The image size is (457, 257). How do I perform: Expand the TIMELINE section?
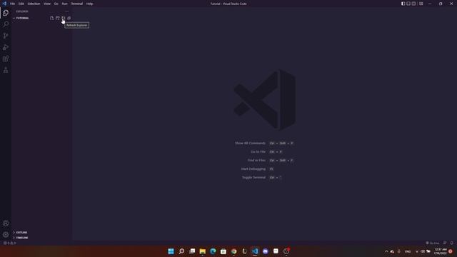[21, 238]
